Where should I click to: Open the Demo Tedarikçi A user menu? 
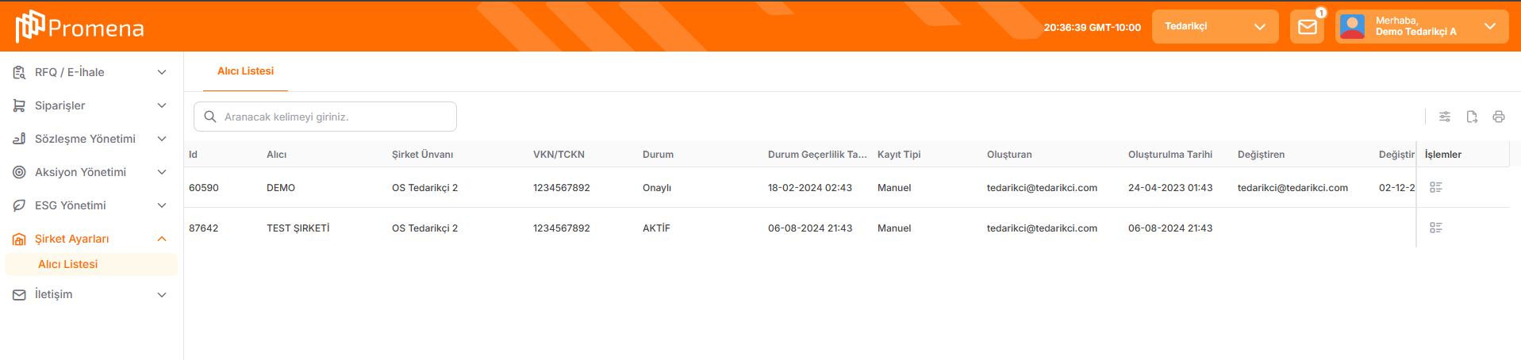click(1422, 27)
